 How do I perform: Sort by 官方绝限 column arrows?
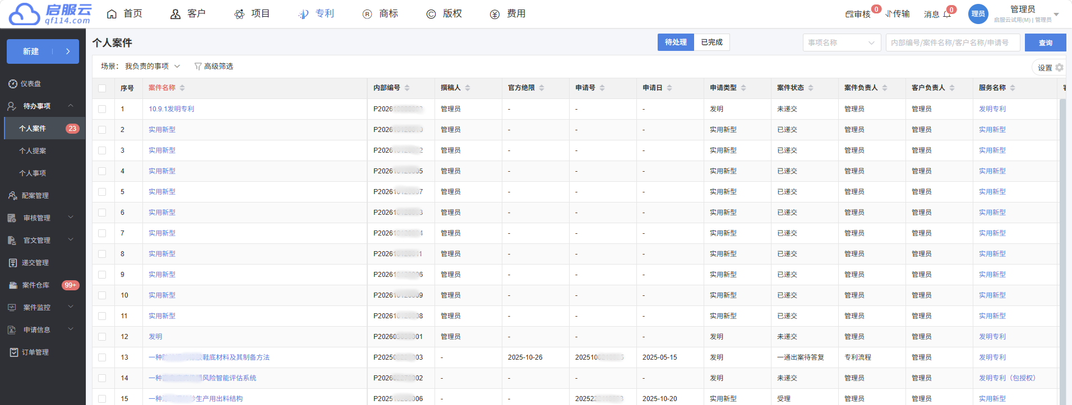click(542, 88)
